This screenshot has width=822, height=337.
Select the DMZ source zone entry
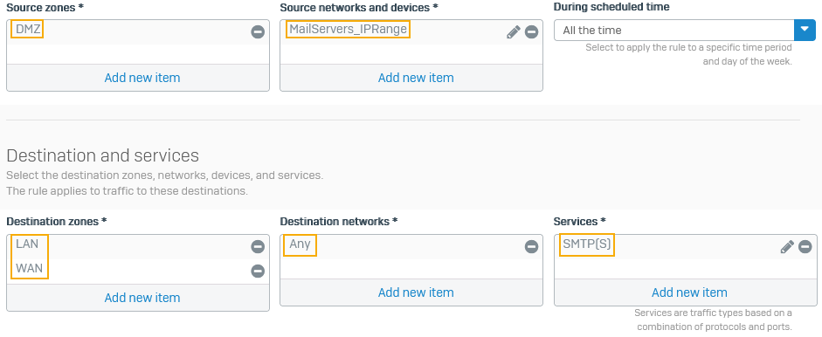tap(27, 30)
